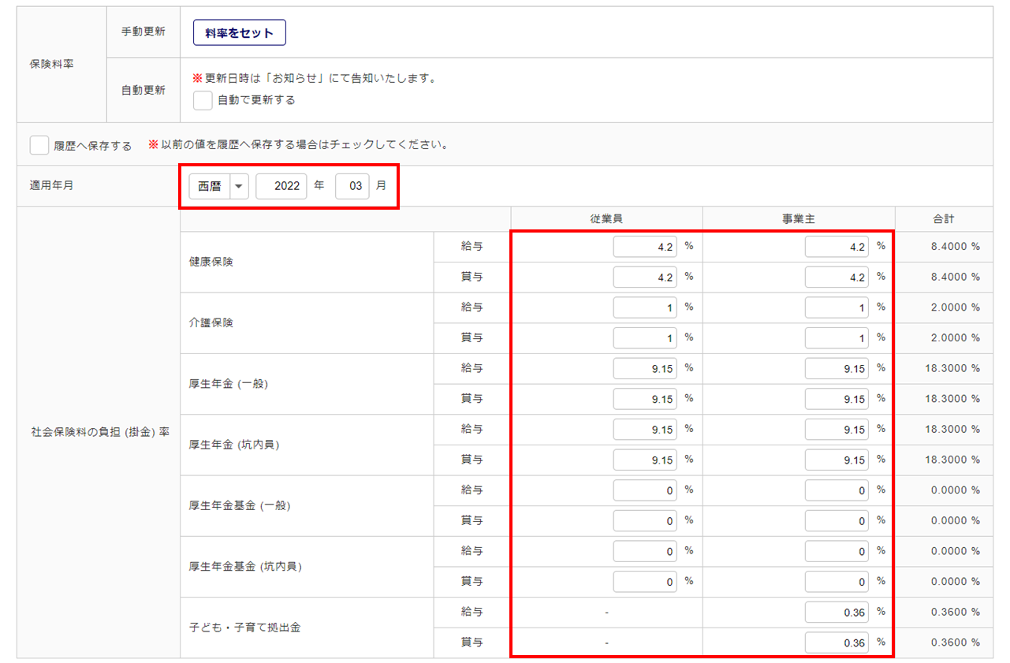This screenshot has height=663, width=1010.
Task: Click the 料率をセット button
Action: point(239,33)
